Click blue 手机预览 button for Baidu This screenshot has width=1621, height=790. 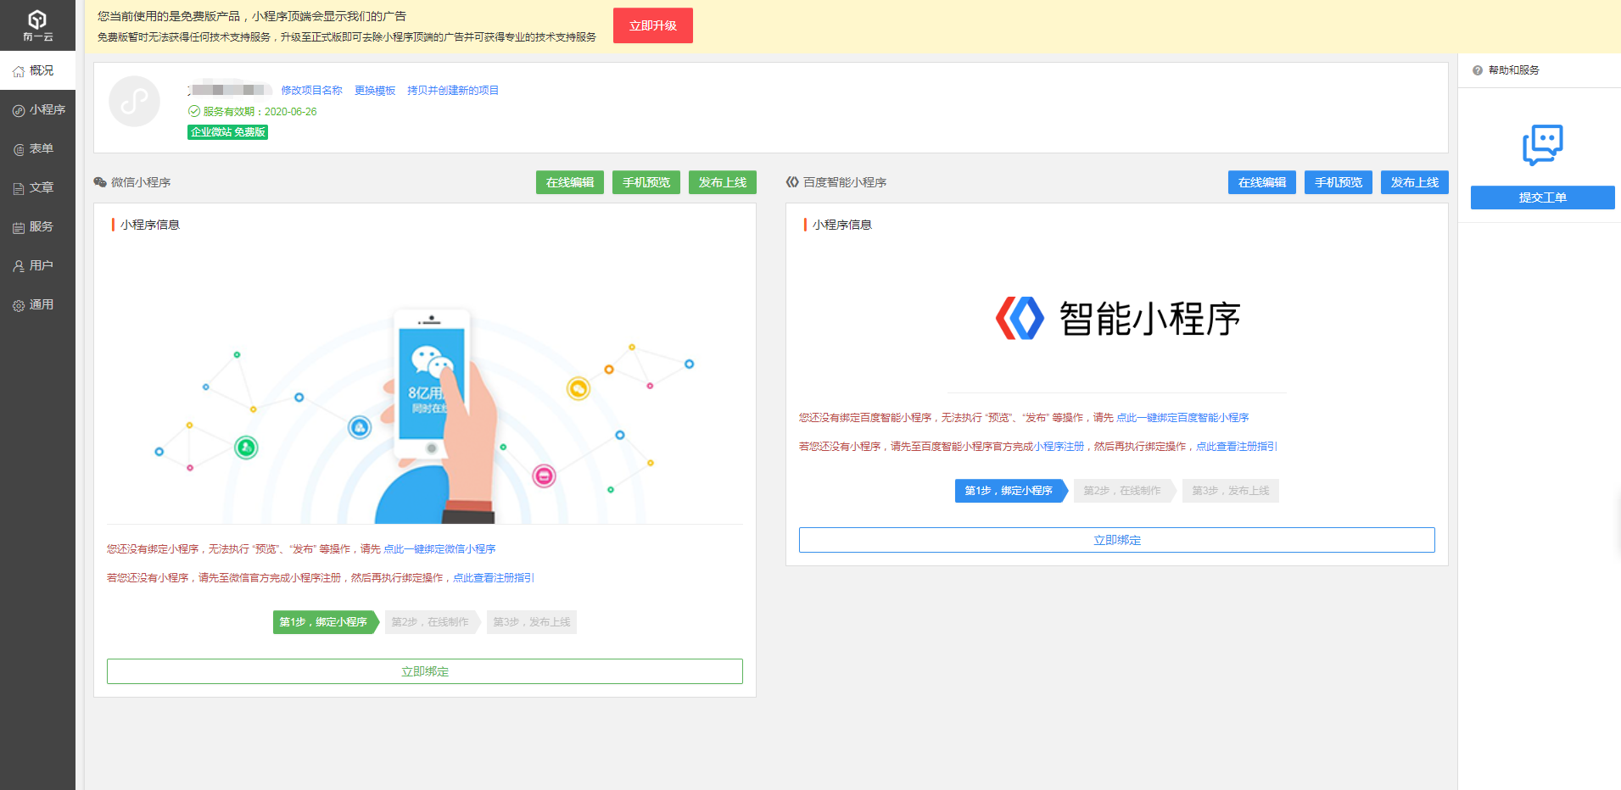[1339, 182]
